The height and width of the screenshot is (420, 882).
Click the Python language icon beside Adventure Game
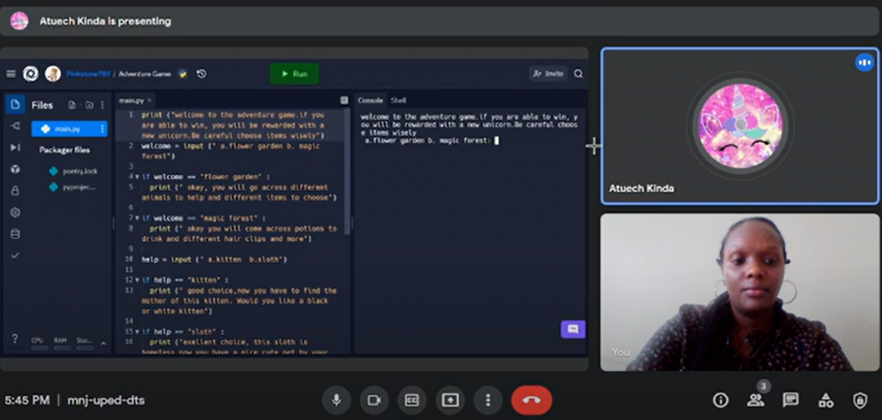183,74
